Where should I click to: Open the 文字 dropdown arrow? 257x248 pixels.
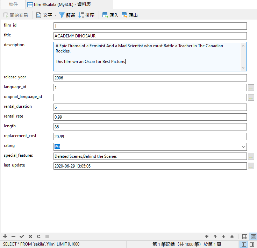pyautogui.click(x=56, y=15)
